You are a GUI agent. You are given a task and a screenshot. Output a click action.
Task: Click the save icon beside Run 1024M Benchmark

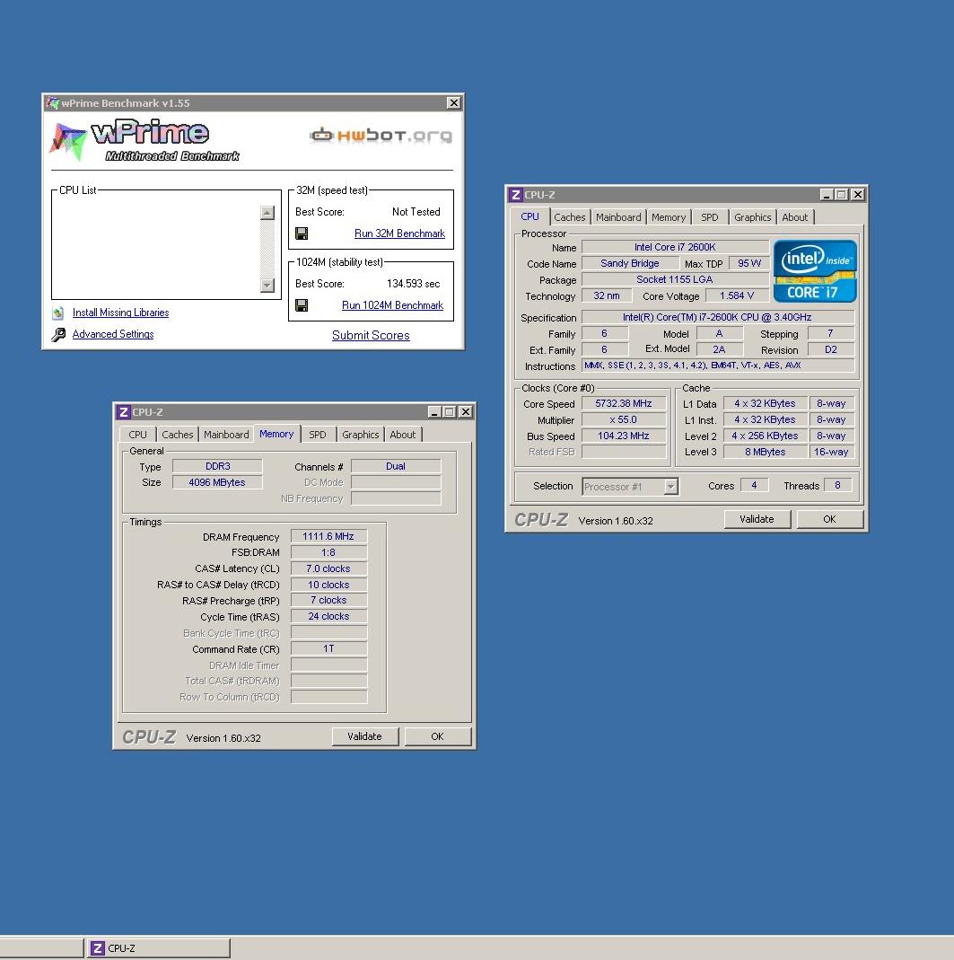coord(301,305)
